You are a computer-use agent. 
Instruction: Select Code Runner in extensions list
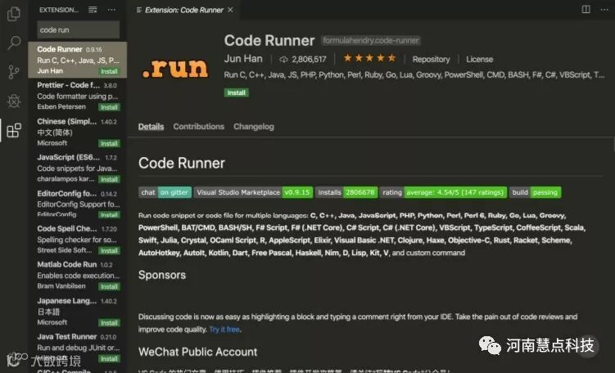[x=78, y=60]
